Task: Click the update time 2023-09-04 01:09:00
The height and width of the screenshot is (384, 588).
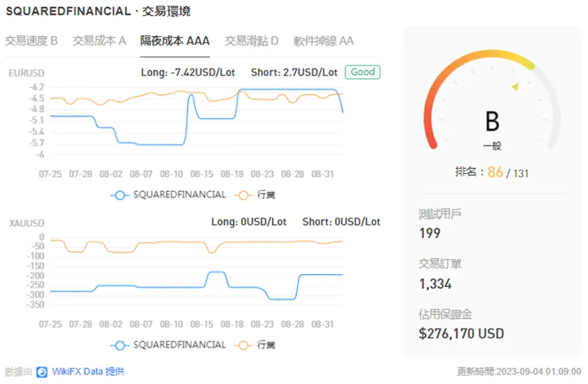Action: click(519, 372)
